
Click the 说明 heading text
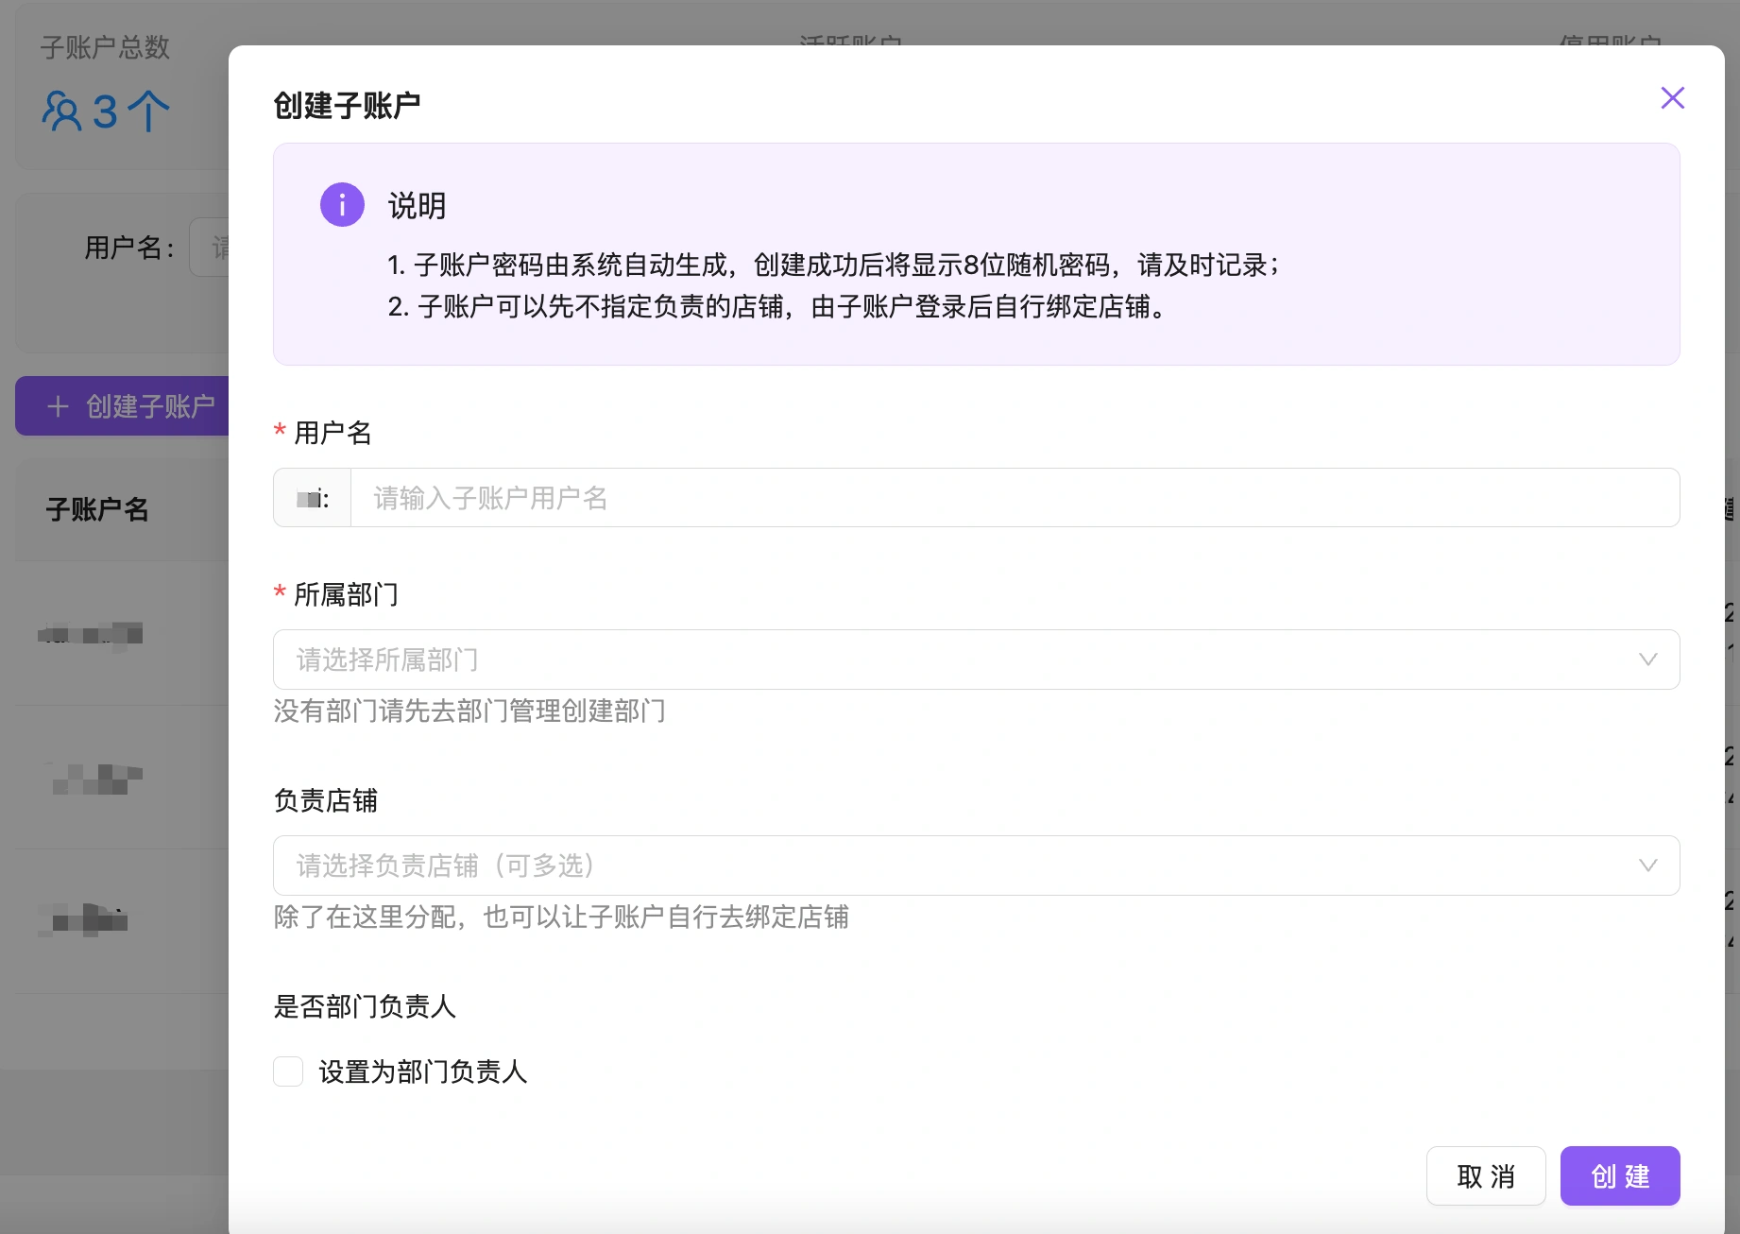click(417, 205)
